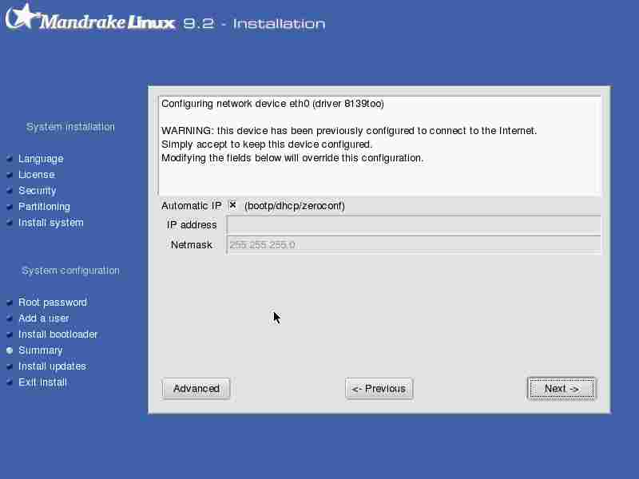The image size is (639, 479).
Task: Click the bullet icon beside Security
Action: tap(10, 191)
